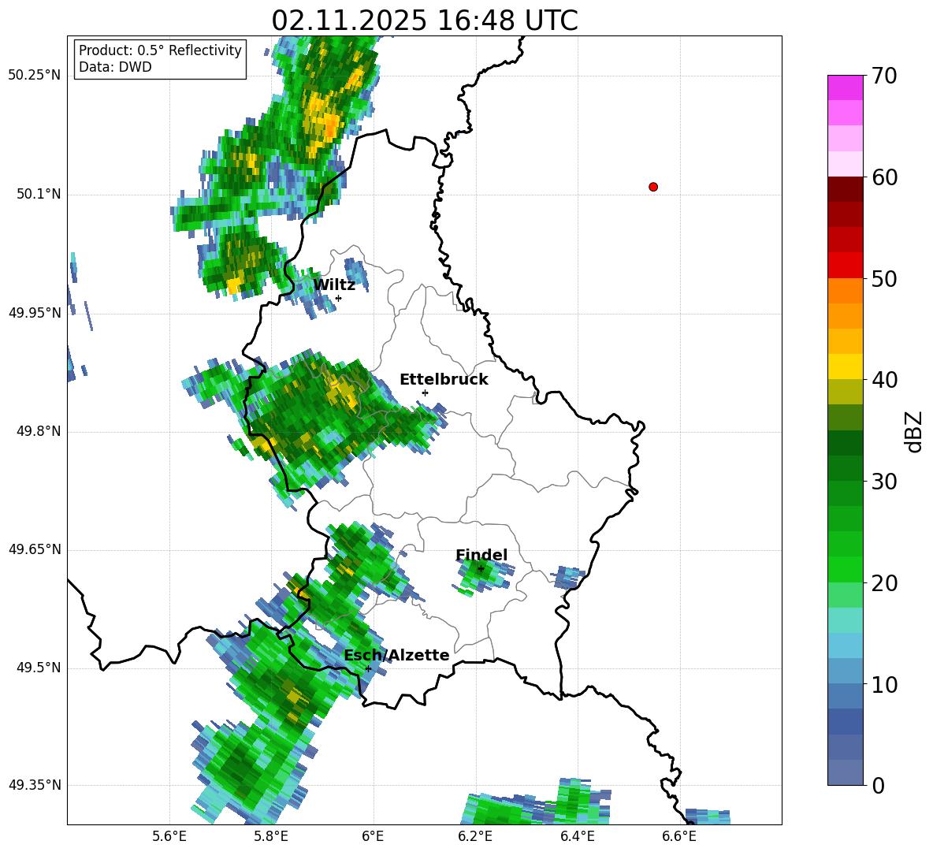Click the 'Findel' city label

tap(481, 555)
